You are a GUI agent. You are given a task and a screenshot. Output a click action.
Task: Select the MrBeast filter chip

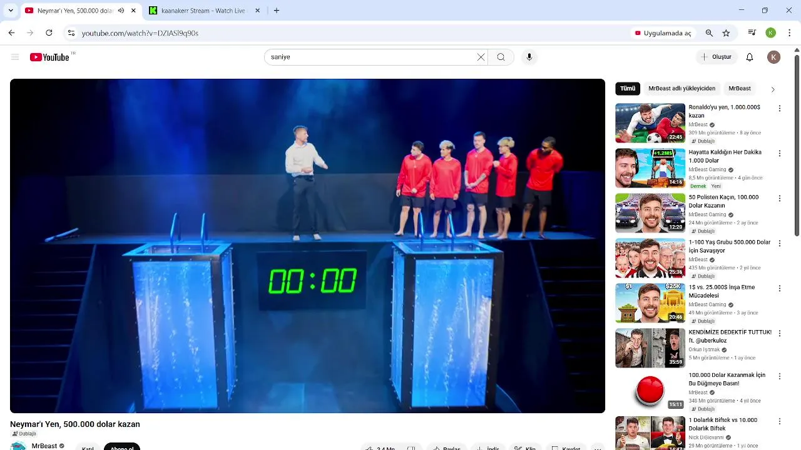pos(740,89)
